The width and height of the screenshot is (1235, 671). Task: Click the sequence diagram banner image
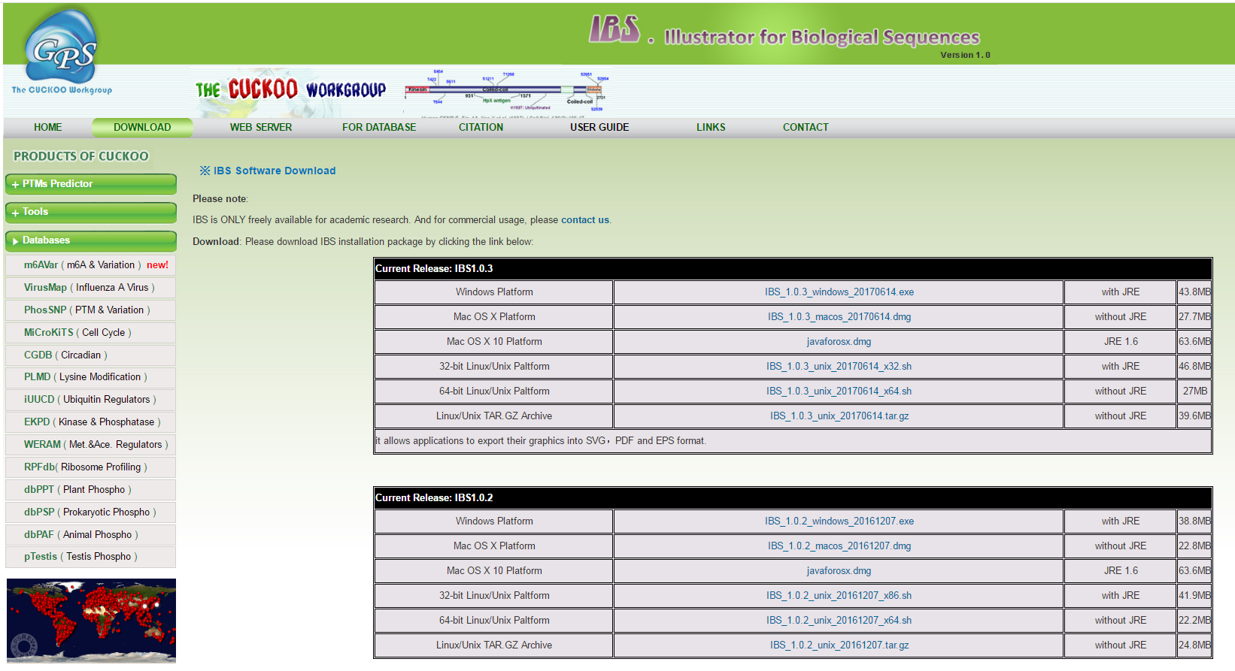click(508, 92)
